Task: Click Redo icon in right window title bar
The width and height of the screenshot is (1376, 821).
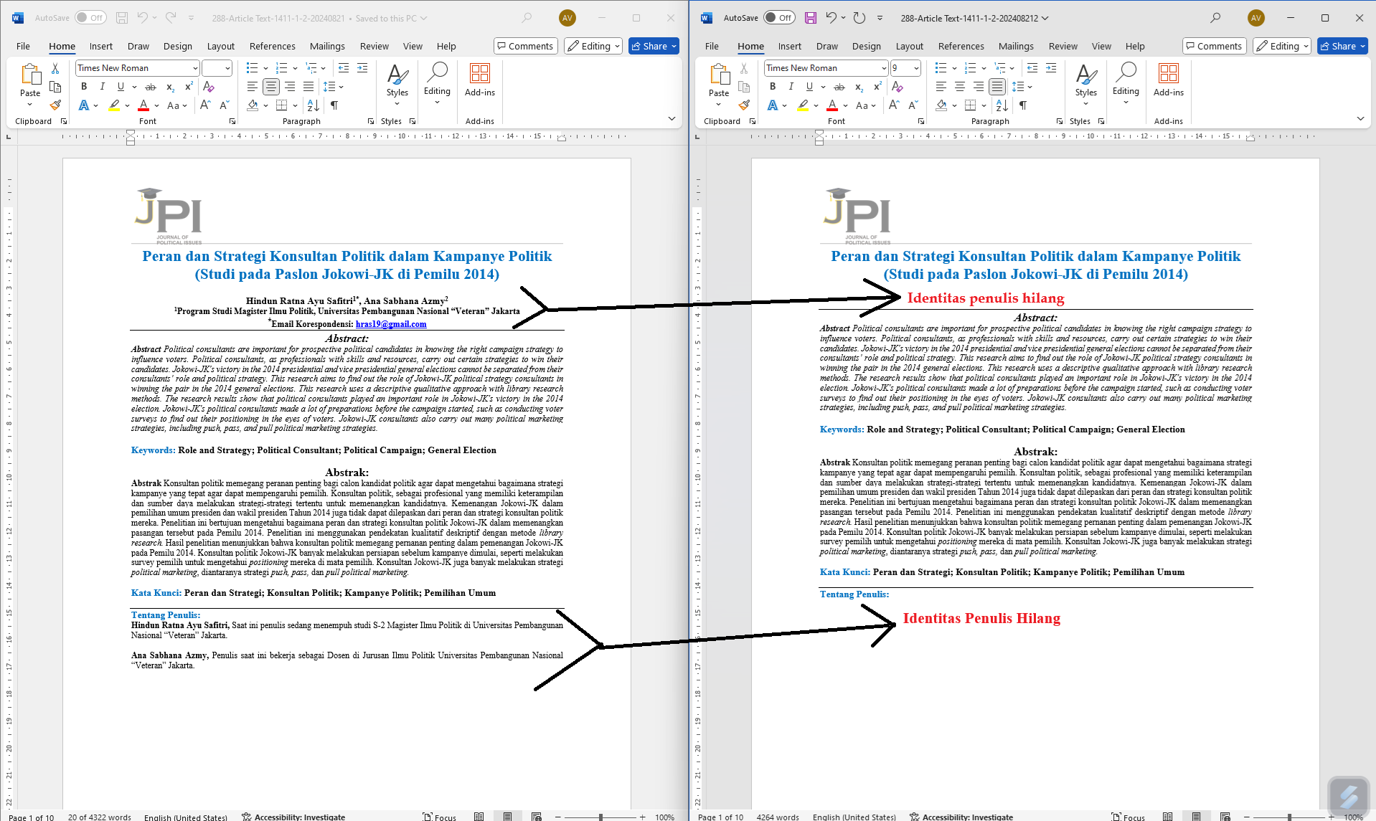Action: pos(859,18)
